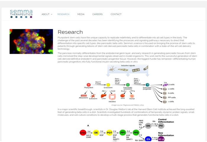This screenshot has height=142, width=207.
Task: Expand the About dropdown chevron
Action: [52, 14]
